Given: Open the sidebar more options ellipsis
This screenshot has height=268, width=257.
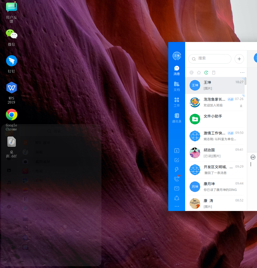Looking at the screenshot, I should 177,206.
